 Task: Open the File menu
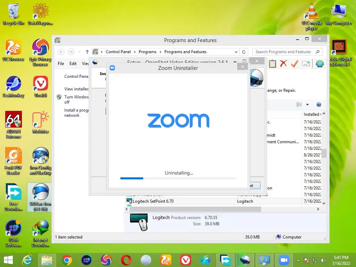pos(61,64)
